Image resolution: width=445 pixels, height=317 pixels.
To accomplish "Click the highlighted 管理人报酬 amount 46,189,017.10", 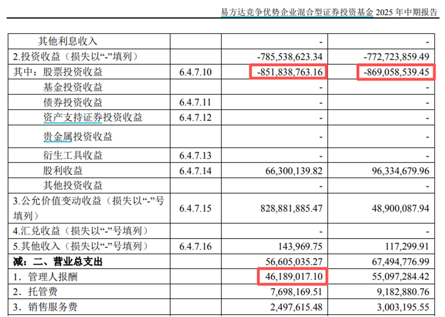I will [x=294, y=276].
